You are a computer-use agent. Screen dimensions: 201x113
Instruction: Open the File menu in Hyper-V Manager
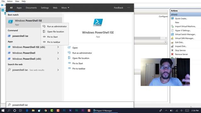point(3,1)
